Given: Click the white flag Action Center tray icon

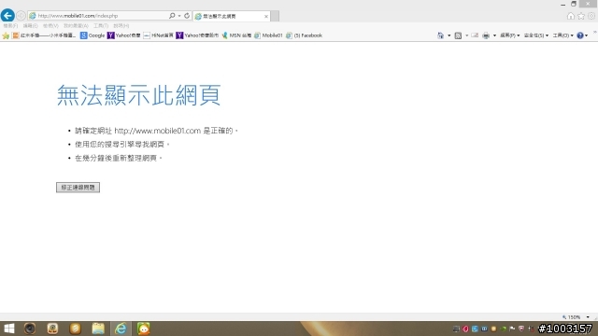Looking at the screenshot, I should coord(512,329).
